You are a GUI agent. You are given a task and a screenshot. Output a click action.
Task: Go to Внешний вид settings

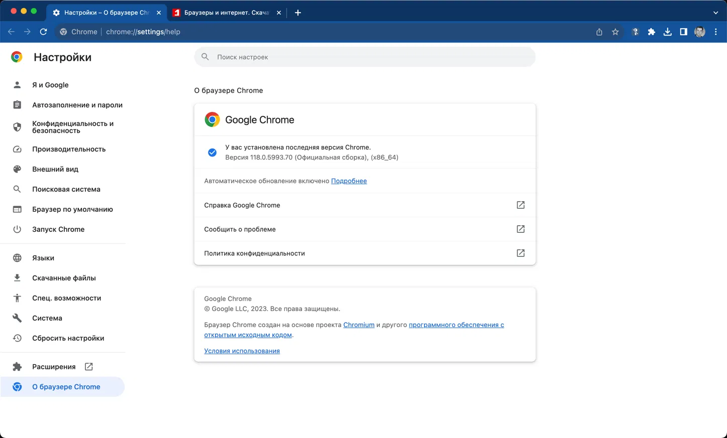55,169
